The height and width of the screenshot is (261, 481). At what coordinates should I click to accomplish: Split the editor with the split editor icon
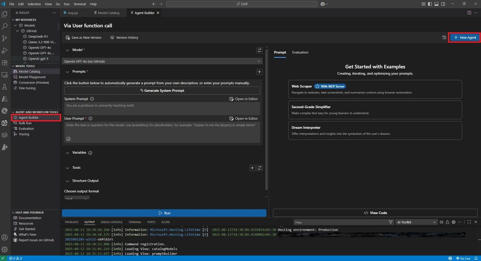(469, 12)
